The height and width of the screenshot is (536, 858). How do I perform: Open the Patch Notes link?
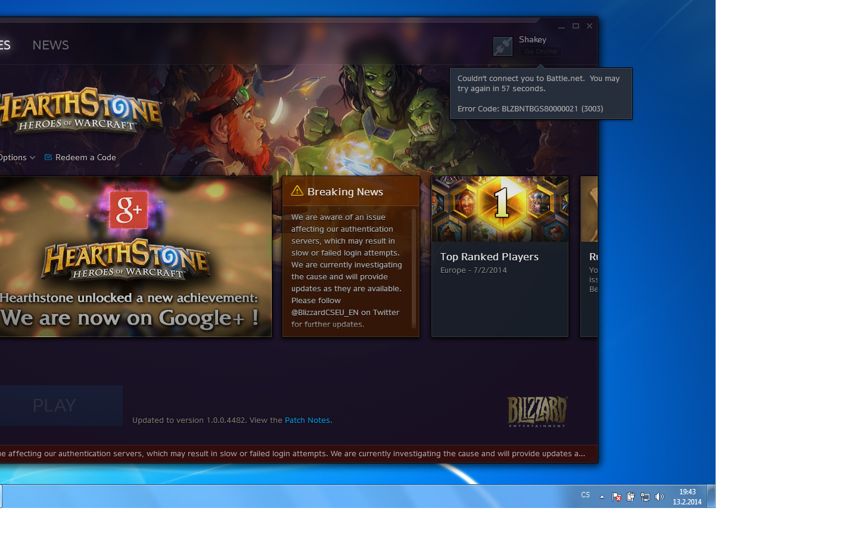(307, 420)
